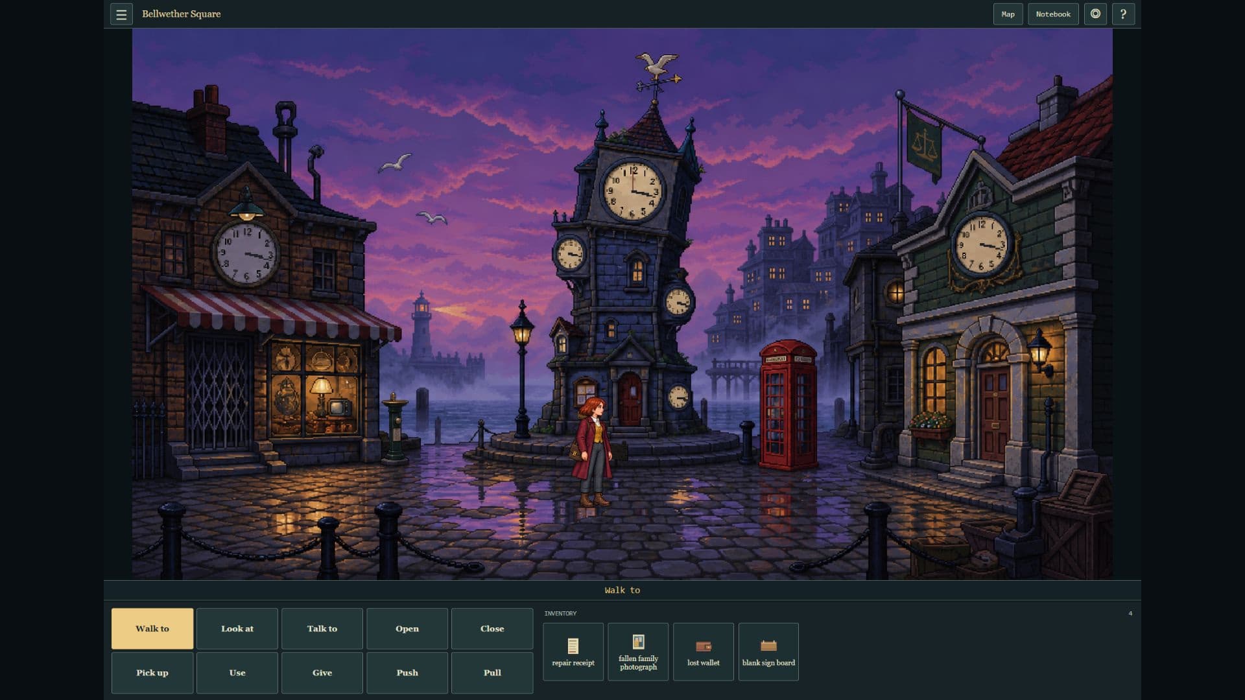1245x700 pixels.
Task: Choose the Open verb
Action: point(407,629)
